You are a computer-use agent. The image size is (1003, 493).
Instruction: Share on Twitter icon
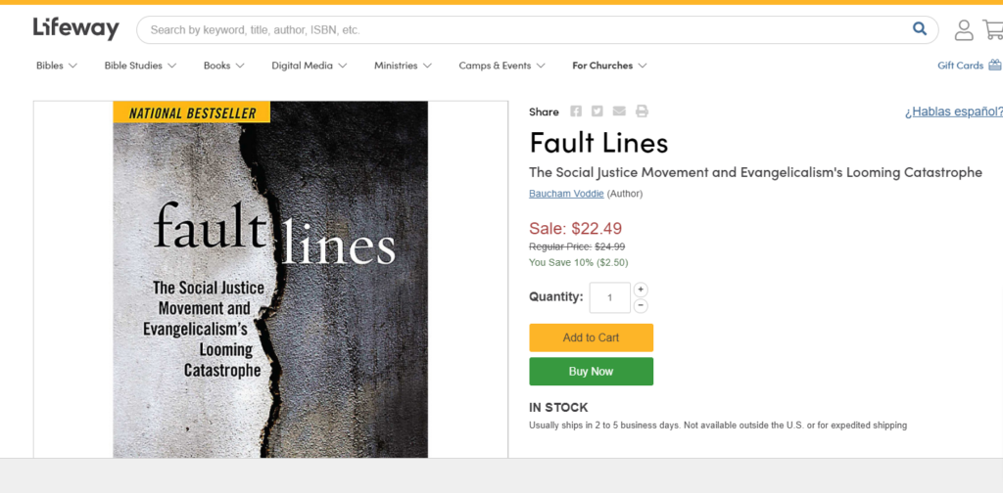tap(597, 112)
